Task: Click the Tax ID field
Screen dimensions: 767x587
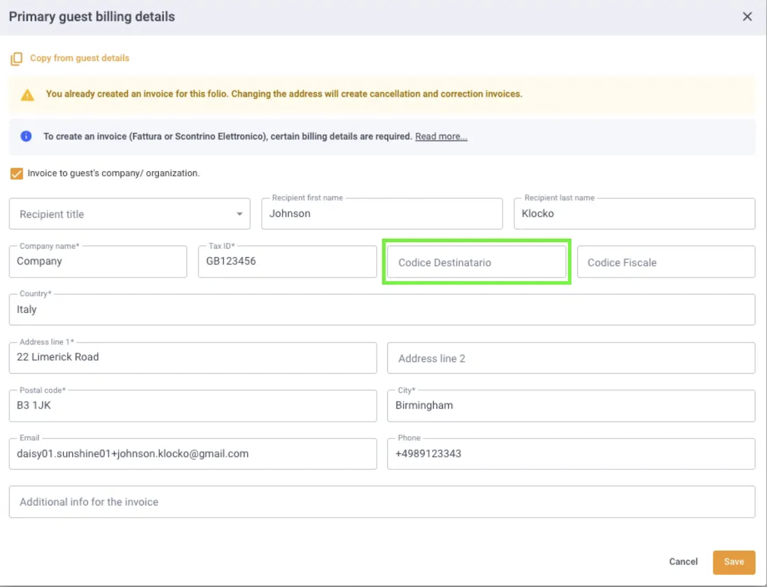Action: pos(287,262)
